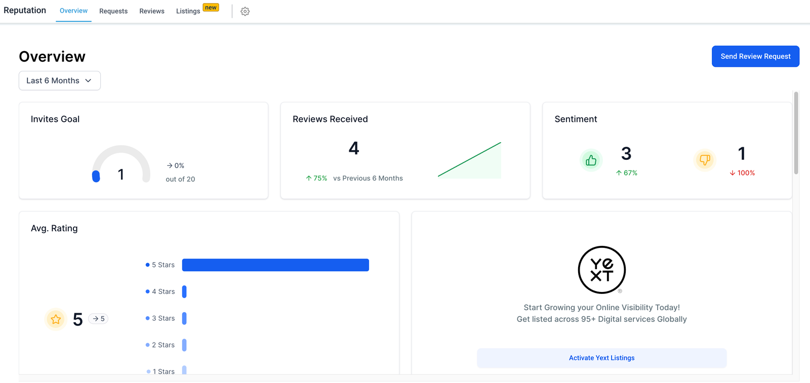Open the Last 6 Months dropdown

60,80
